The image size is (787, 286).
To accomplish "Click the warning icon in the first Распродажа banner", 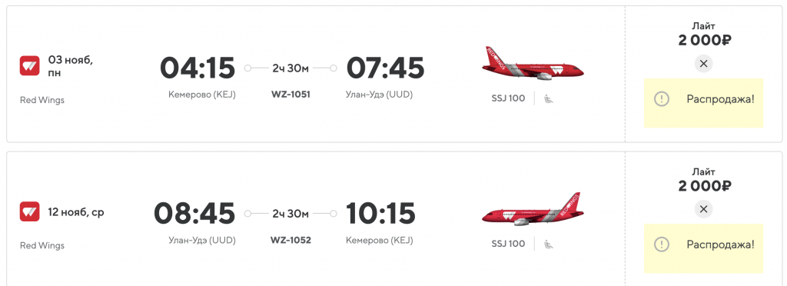I will 662,99.
